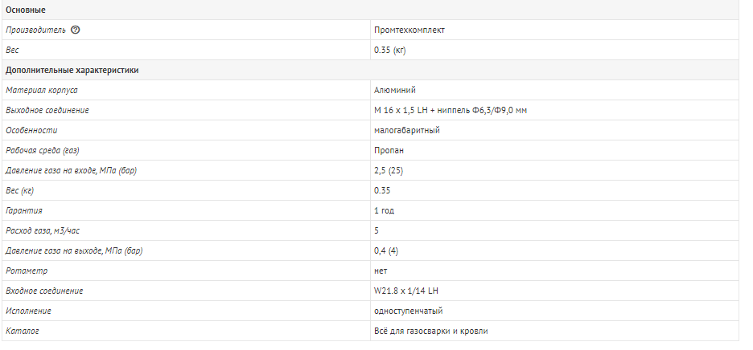
Task: Click the help icon next to Производитель
Action: (x=75, y=30)
